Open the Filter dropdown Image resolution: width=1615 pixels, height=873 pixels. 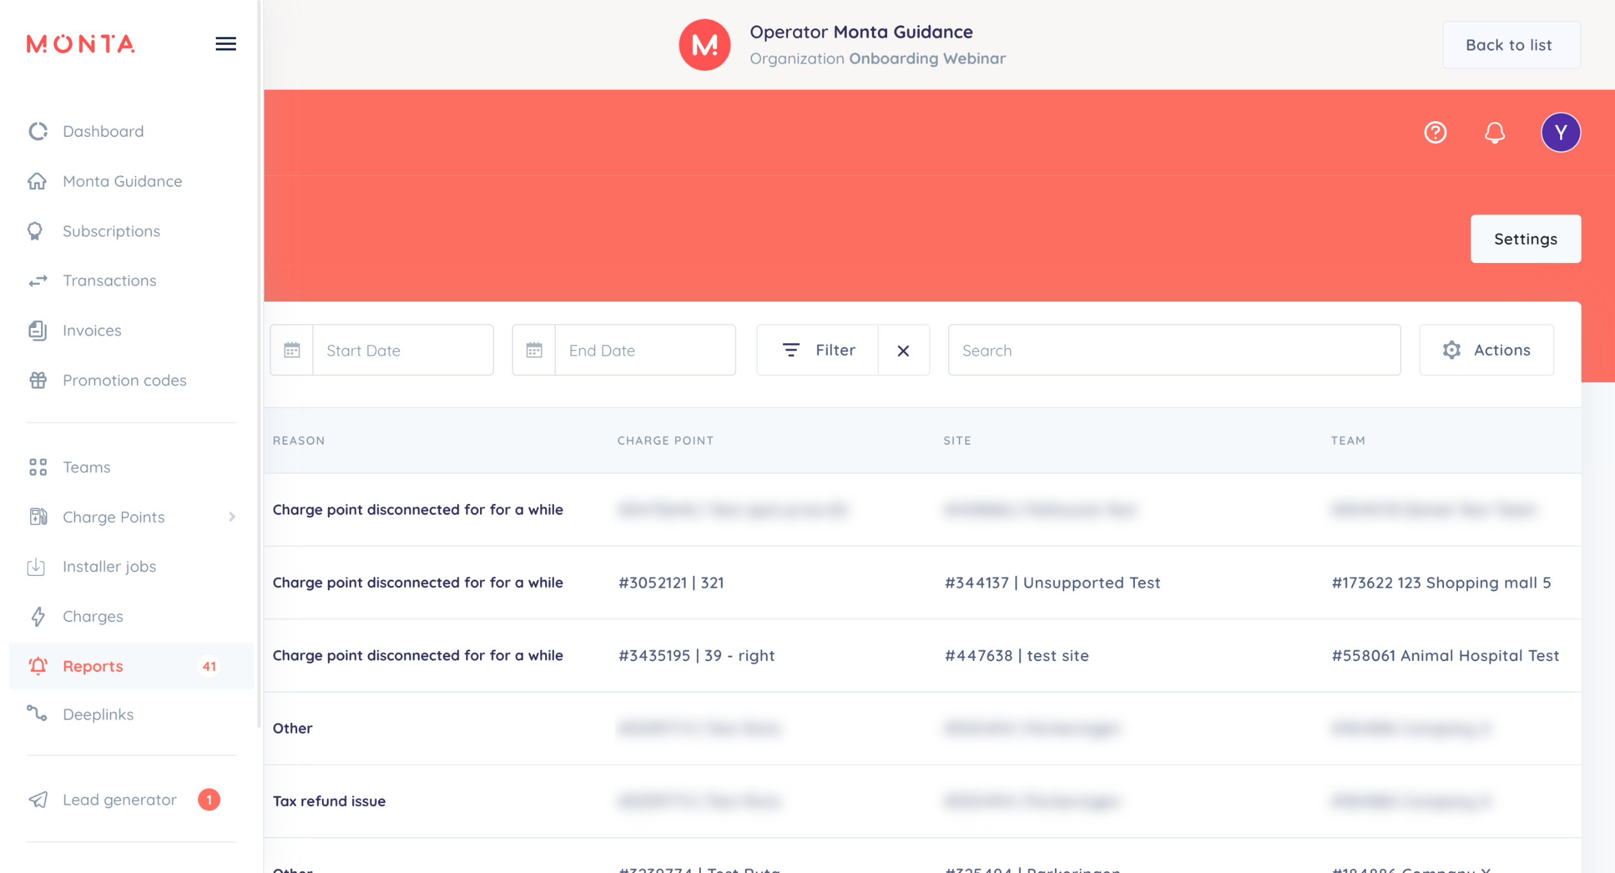(818, 350)
